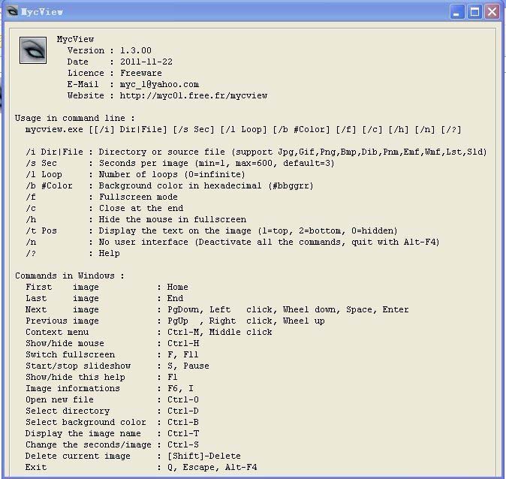This screenshot has height=479, width=506.
Task: Click the Licence Freeware line
Action: [x=114, y=73]
